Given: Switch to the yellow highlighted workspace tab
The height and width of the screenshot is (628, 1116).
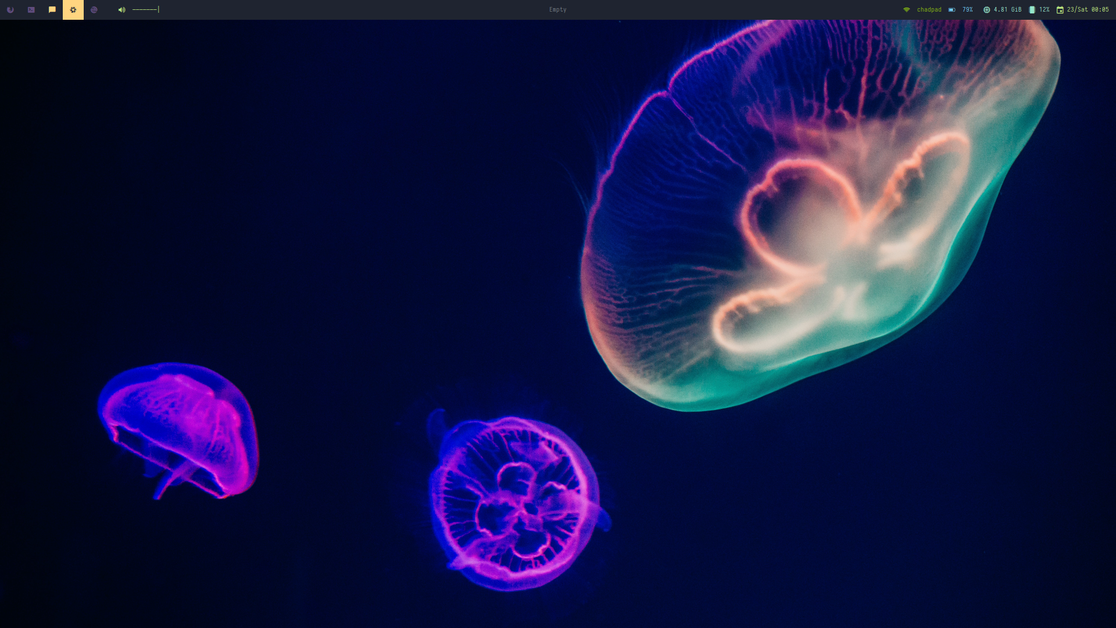Looking at the screenshot, I should (73, 9).
